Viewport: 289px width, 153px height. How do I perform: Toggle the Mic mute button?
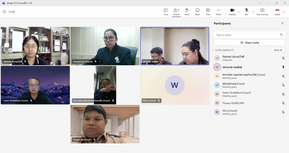click(246, 12)
